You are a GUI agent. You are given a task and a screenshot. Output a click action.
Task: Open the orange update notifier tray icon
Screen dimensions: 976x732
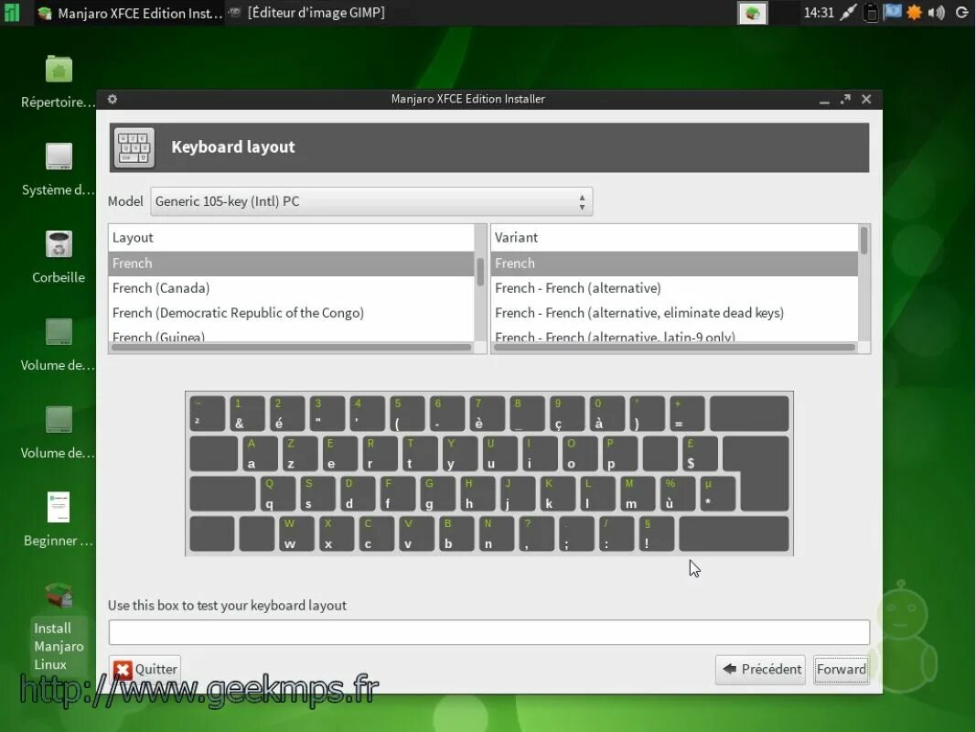(x=914, y=13)
